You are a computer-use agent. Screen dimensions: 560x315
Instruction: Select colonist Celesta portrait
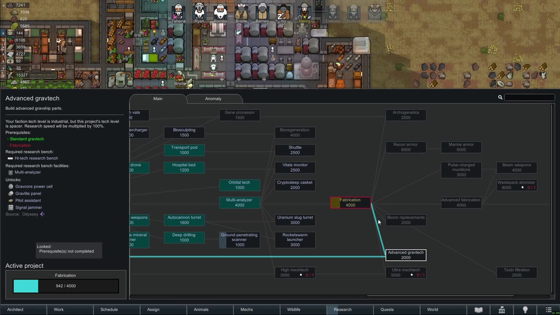pos(332,11)
